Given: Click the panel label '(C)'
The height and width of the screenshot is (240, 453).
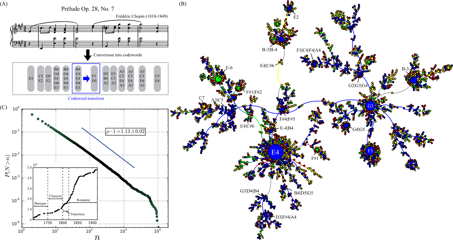Looking at the screenshot, I should click(x=4, y=108).
